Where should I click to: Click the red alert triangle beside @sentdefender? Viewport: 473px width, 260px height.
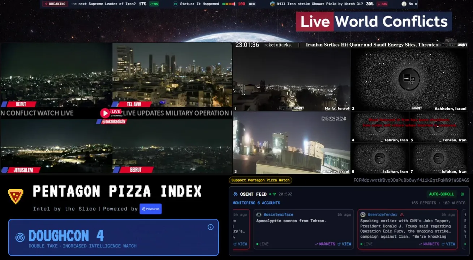pyautogui.click(x=401, y=214)
